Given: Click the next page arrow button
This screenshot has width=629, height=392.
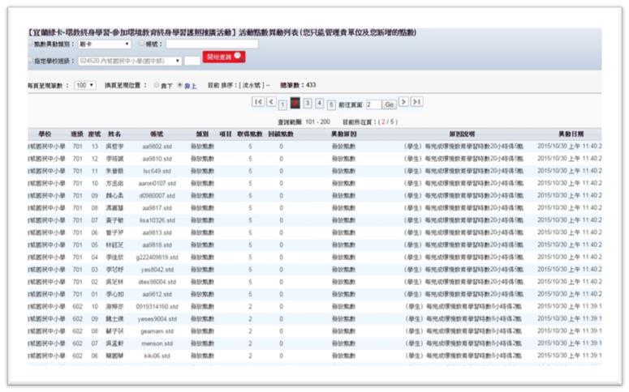Looking at the screenshot, I should (403, 102).
